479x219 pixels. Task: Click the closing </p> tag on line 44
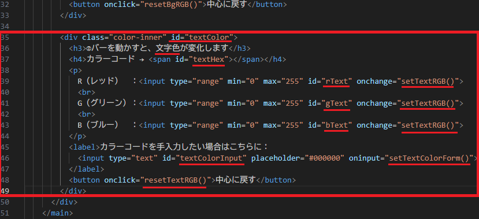point(77,136)
